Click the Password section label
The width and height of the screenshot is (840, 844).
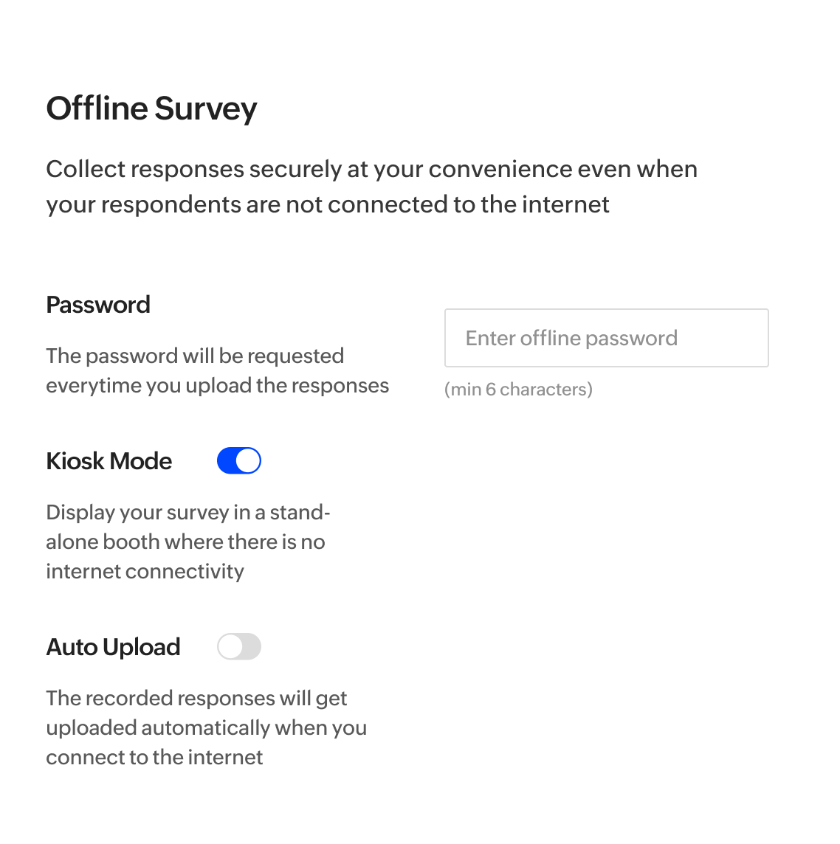pyautogui.click(x=98, y=305)
